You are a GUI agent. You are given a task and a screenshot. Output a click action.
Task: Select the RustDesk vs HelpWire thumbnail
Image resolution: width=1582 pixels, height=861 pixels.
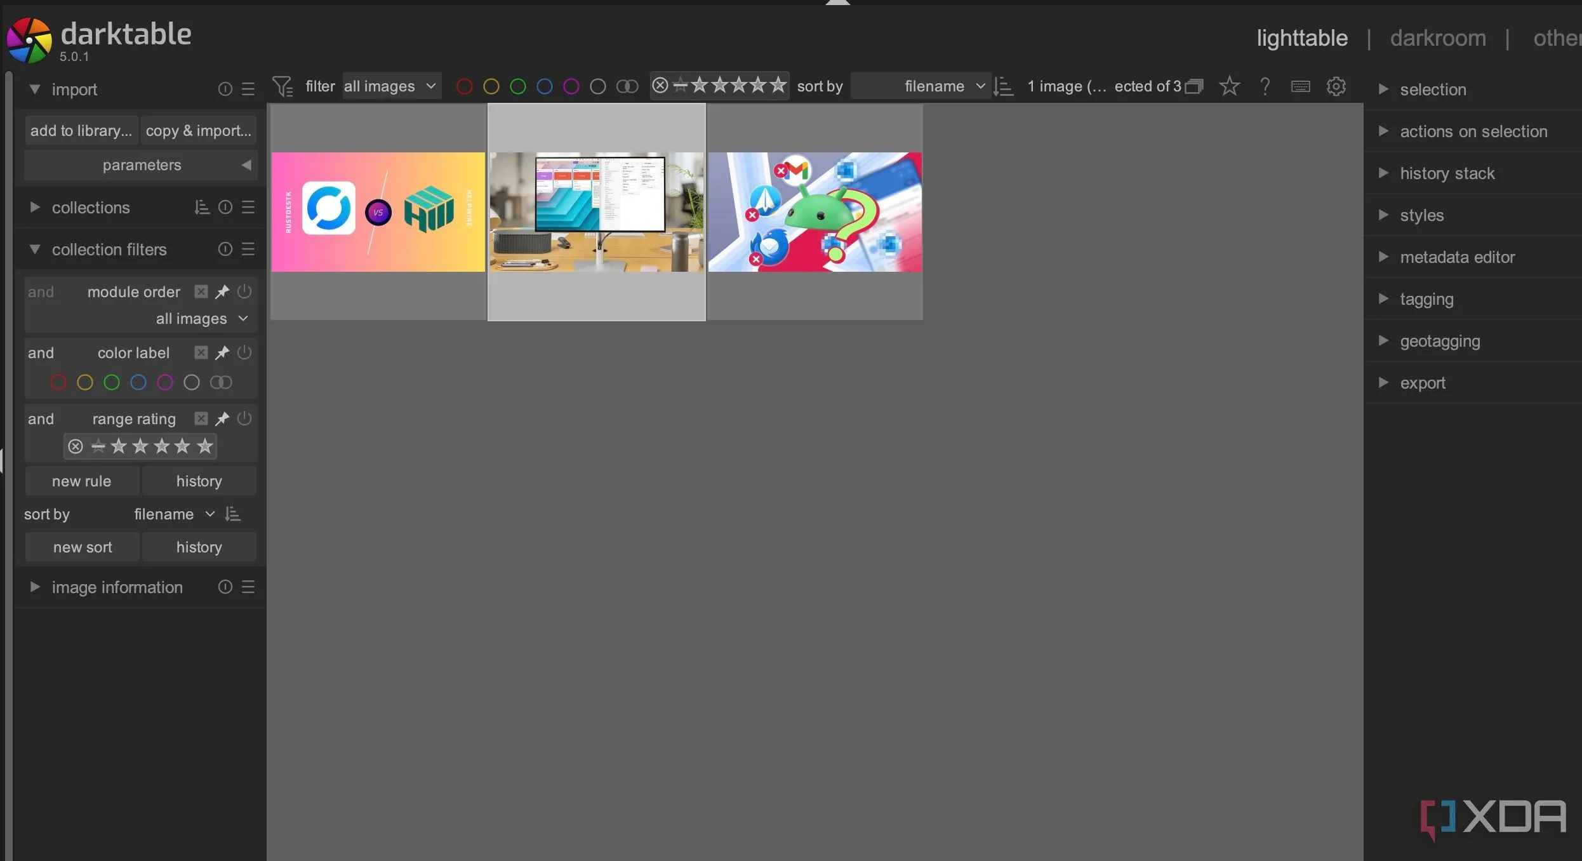coord(378,212)
